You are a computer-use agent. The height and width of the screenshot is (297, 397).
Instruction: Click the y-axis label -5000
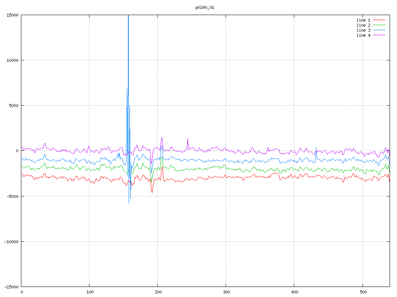12,196
